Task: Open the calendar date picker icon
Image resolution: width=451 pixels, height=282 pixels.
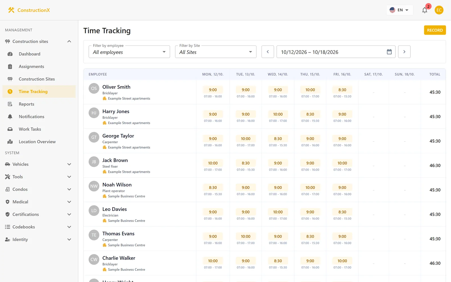Action: tap(389, 52)
